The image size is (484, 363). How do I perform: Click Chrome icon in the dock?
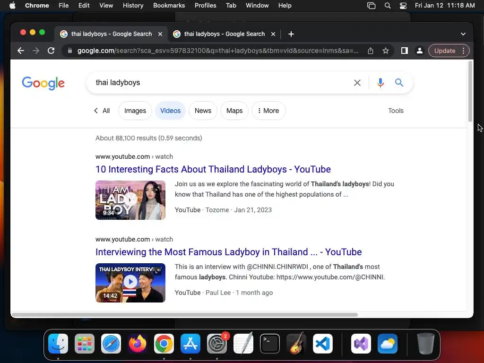[x=164, y=344]
